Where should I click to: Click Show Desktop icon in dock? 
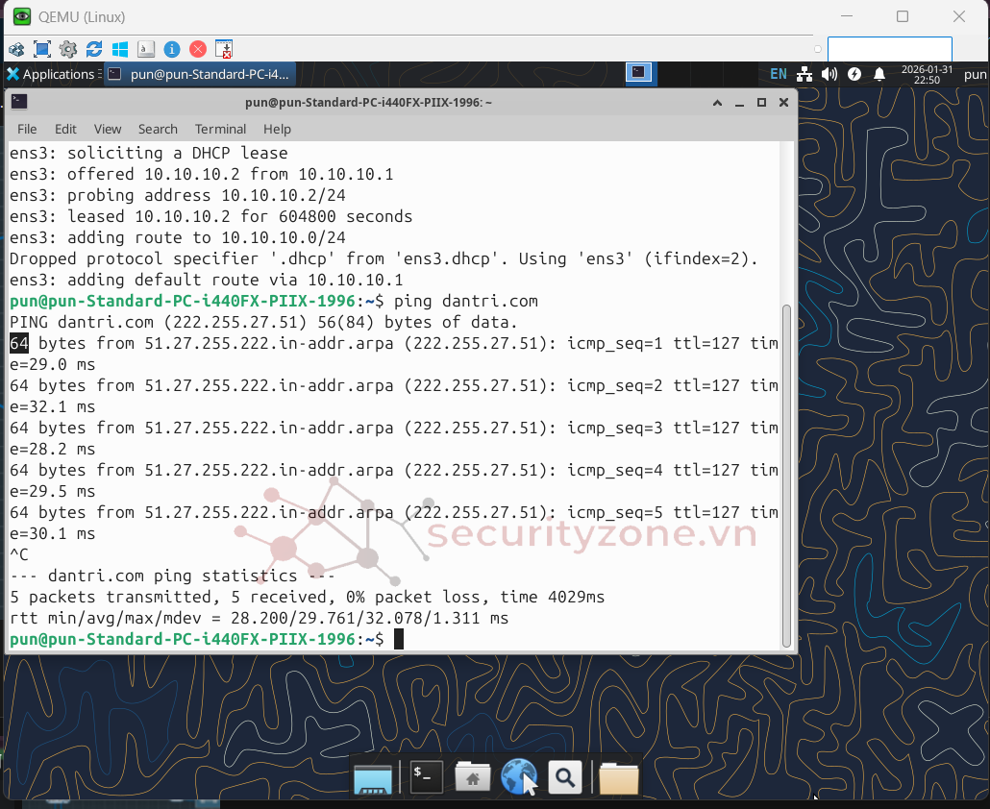(373, 777)
